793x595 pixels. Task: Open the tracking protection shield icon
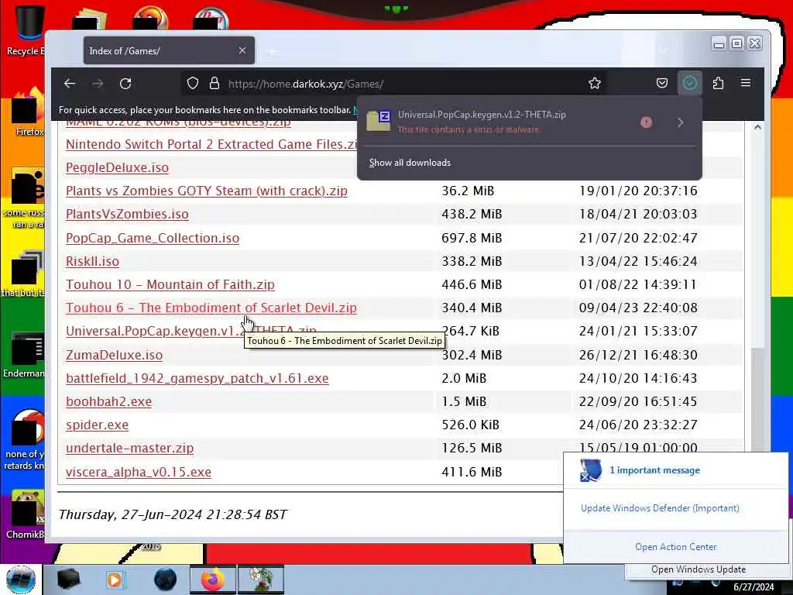(x=193, y=84)
